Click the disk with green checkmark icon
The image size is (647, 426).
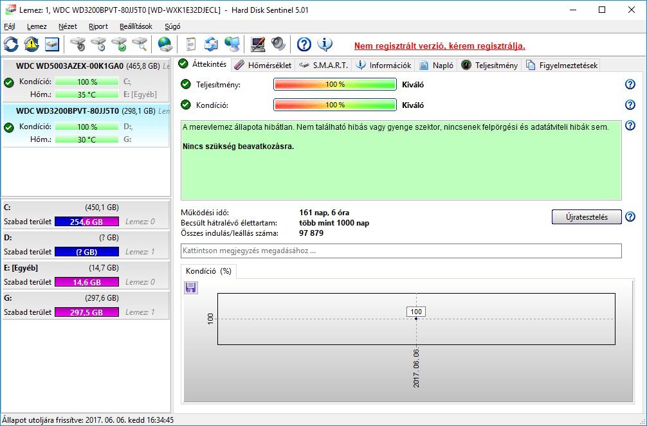[x=119, y=44]
